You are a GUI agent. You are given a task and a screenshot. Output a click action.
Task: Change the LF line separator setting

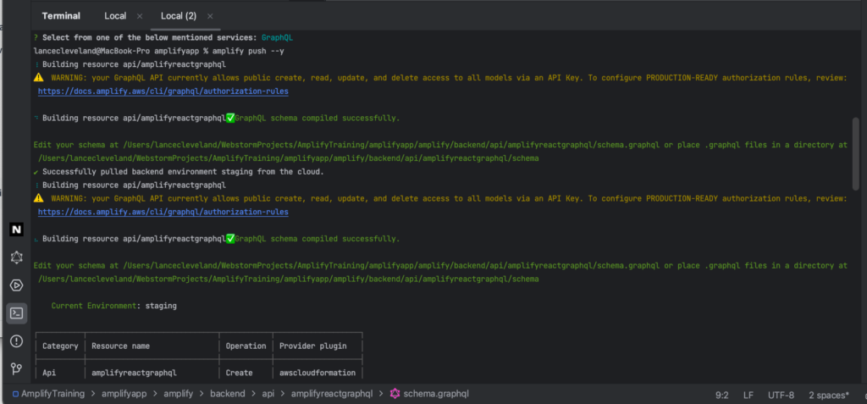click(748, 395)
